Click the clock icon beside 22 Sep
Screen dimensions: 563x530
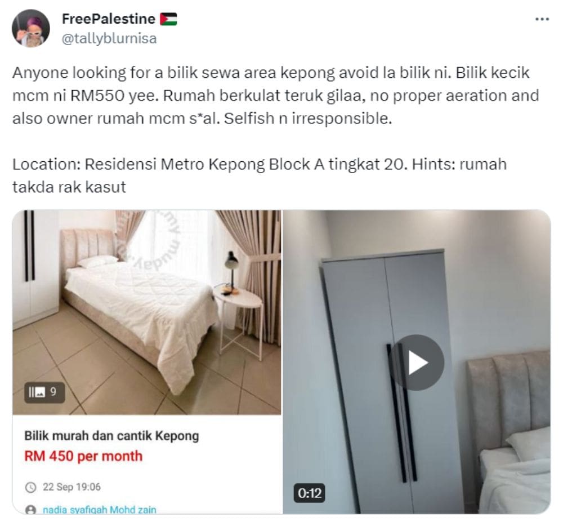[31, 487]
